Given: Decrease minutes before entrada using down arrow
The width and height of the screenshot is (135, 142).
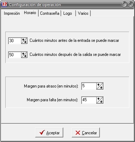Looking at the screenshot, I should 26,42.
